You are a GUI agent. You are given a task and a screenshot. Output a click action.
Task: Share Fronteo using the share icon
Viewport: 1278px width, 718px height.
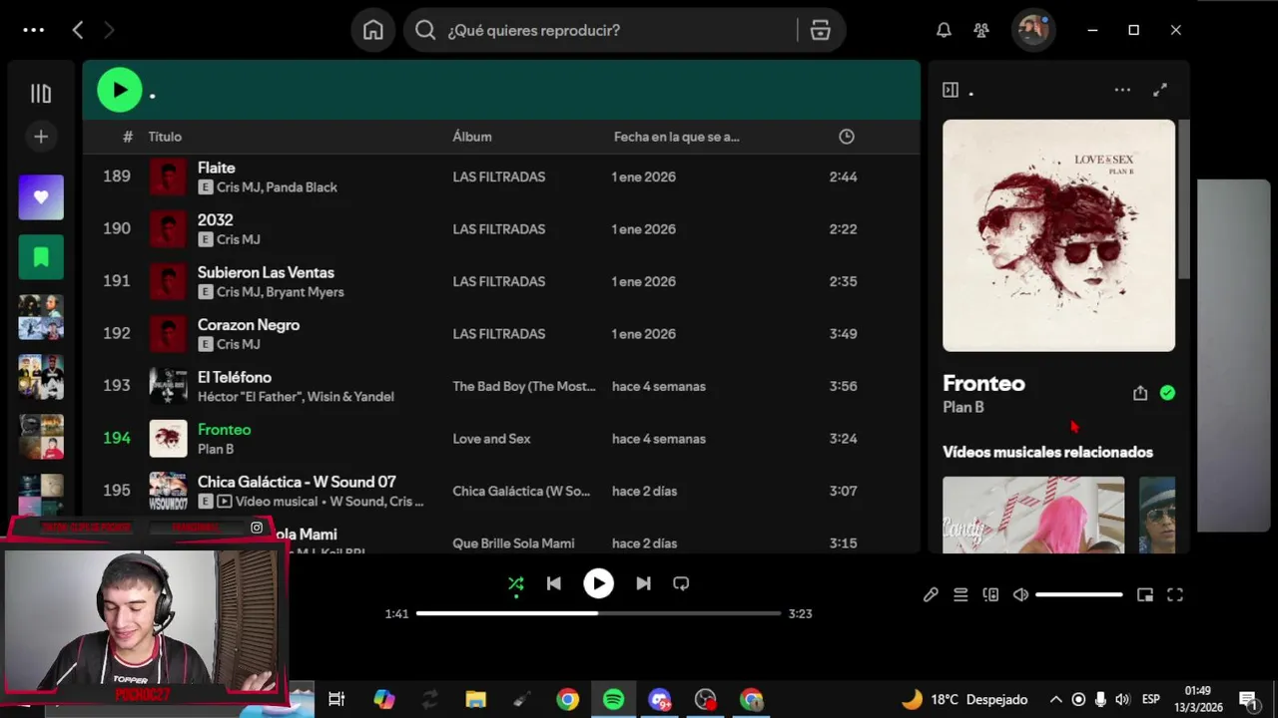pos(1140,393)
